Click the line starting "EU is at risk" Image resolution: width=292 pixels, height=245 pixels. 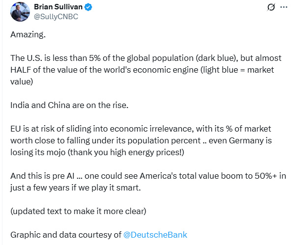(141, 129)
